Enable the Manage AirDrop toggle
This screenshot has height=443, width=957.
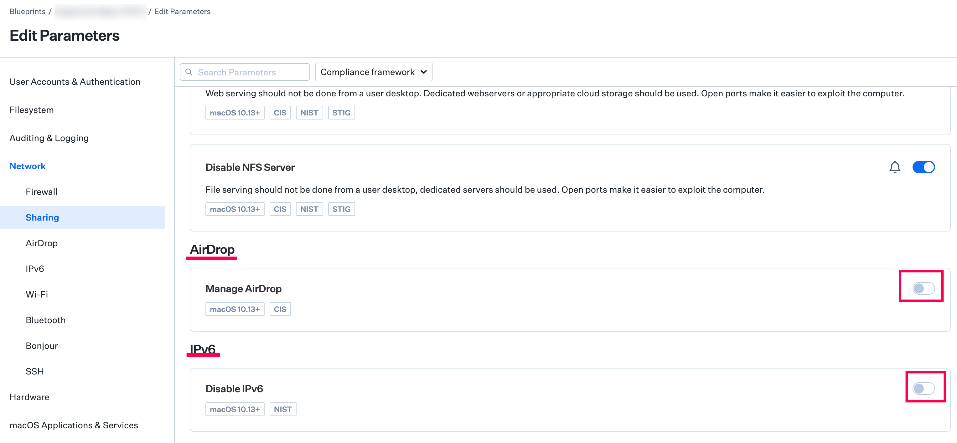(x=923, y=288)
